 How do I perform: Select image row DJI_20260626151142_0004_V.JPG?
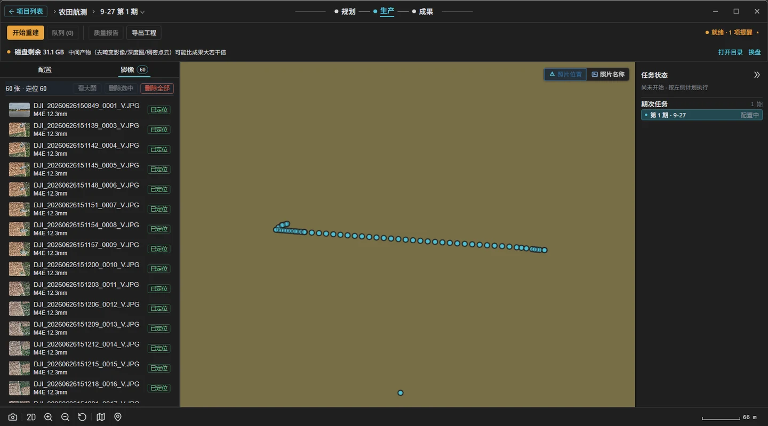90,149
